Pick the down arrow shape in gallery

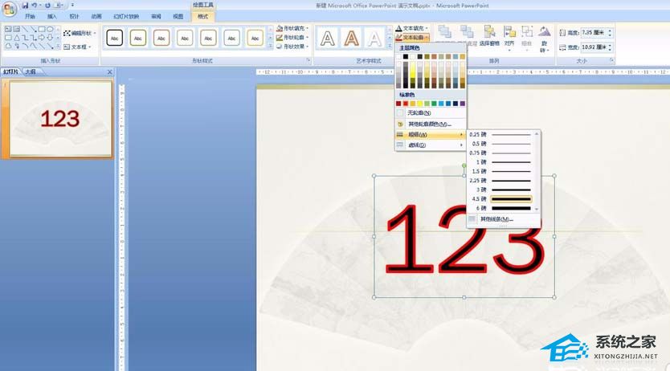50,38
